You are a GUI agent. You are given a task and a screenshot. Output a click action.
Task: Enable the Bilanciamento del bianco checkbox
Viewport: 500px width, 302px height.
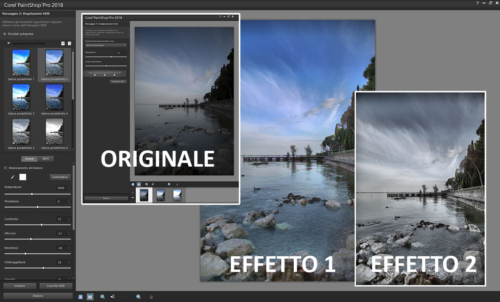point(5,168)
